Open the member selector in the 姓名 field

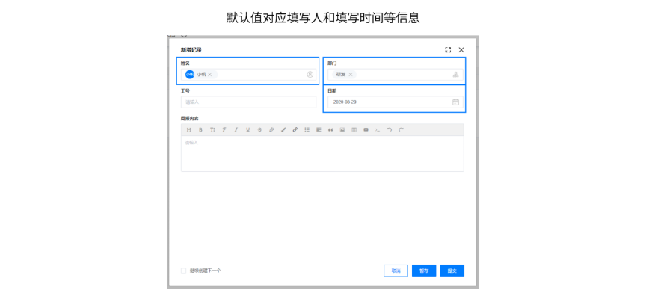click(x=310, y=75)
